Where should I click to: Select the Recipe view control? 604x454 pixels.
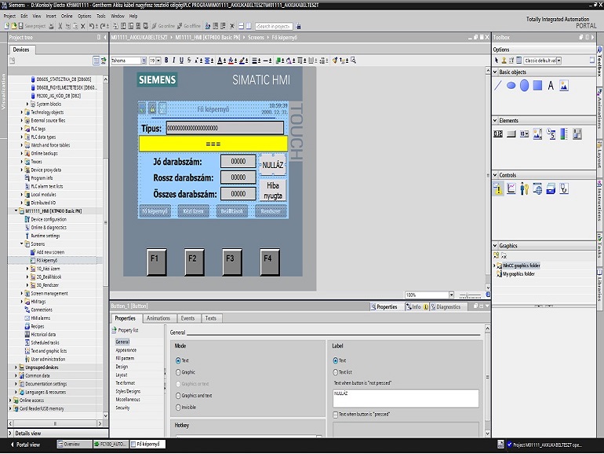[x=551, y=189]
